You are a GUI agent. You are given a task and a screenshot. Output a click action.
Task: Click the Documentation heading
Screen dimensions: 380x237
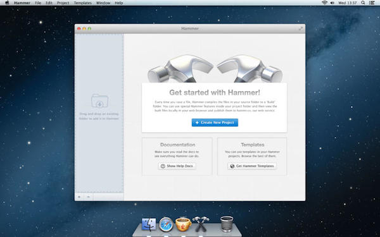[177, 145]
